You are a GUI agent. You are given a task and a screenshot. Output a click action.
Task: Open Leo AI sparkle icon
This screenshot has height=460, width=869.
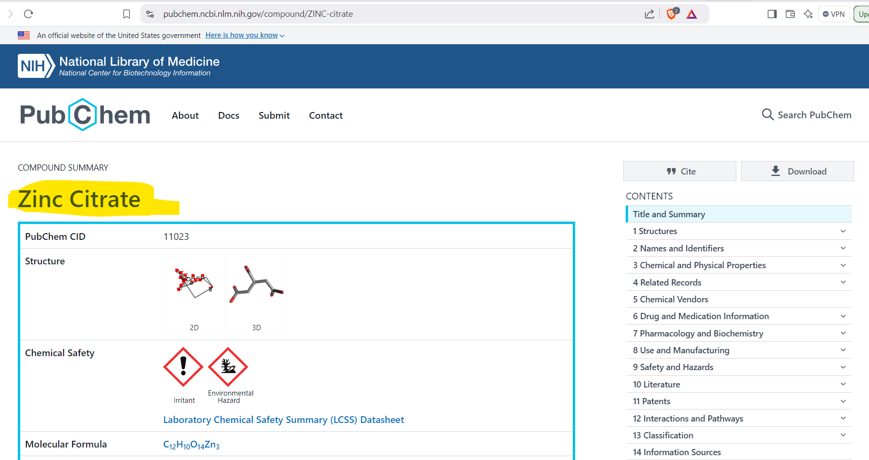[808, 14]
